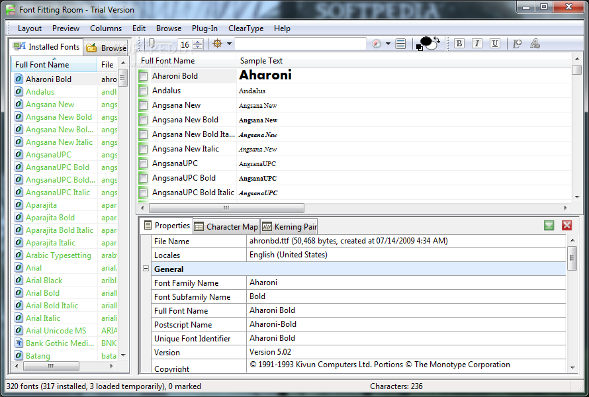The height and width of the screenshot is (397, 589).
Task: Click the compass icon in the toolbar
Action: [377, 44]
